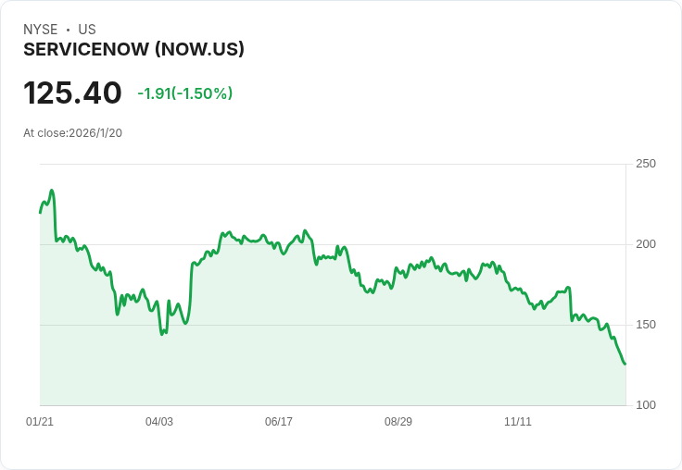Click the red price change -1.91(-1.50%)
The image size is (682, 470).
point(184,93)
